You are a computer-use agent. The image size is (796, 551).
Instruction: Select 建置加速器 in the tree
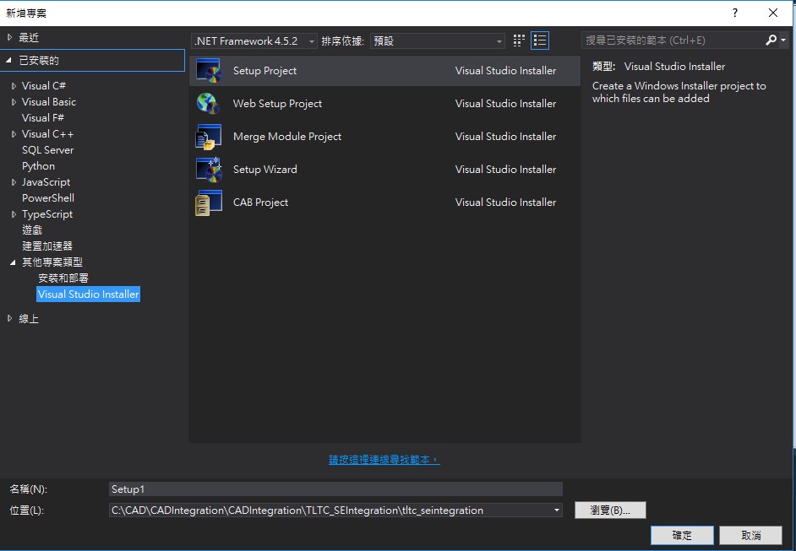pos(47,246)
